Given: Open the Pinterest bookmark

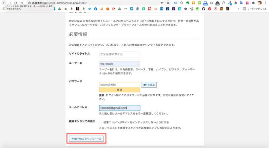Looking at the screenshot, I should (209, 9).
